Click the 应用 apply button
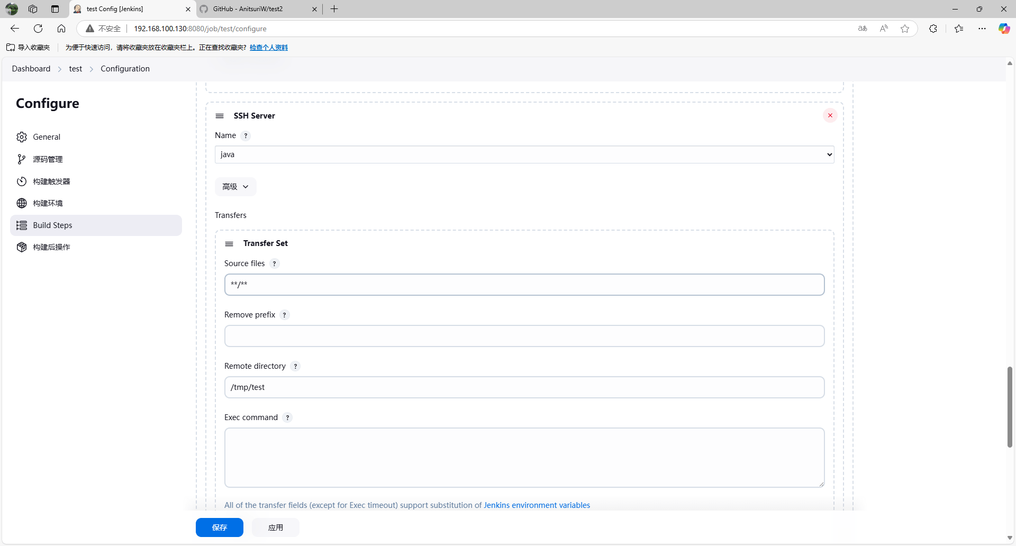This screenshot has width=1016, height=546. (275, 527)
